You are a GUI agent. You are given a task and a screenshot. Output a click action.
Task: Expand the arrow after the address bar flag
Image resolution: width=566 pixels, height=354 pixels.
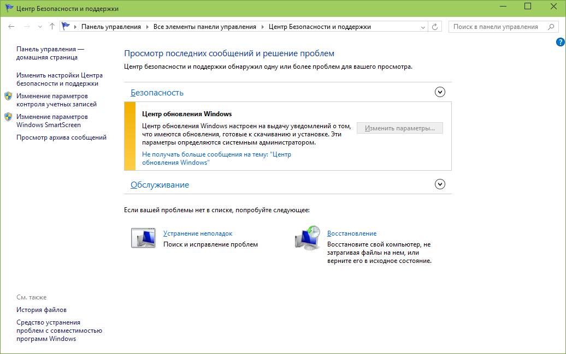pyautogui.click(x=75, y=27)
